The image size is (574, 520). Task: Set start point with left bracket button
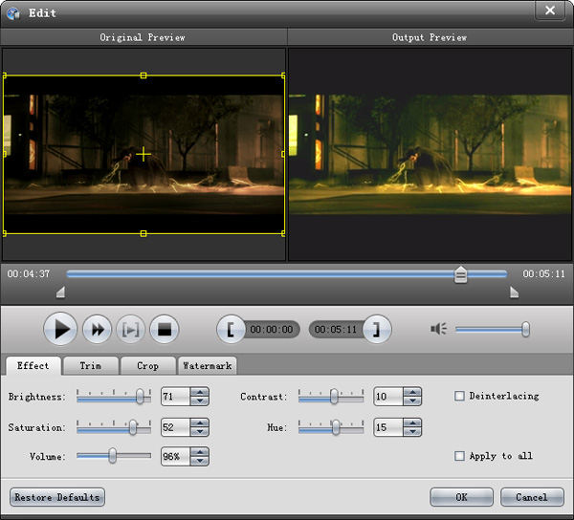pos(231,330)
